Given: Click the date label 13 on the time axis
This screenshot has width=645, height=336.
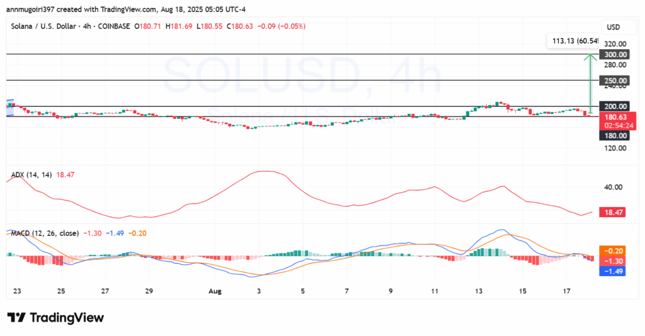Looking at the screenshot, I should tap(479, 291).
